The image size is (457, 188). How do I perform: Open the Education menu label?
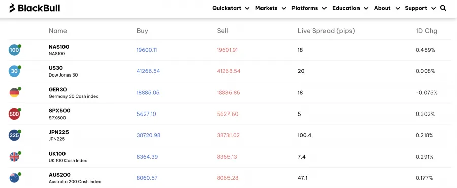pyautogui.click(x=346, y=8)
